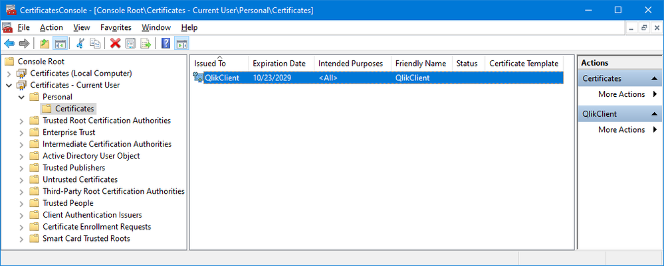Viewport: 664px width, 266px height.
Task: Click the Smart Card Trusted Roots folder icon
Action: tap(35, 239)
